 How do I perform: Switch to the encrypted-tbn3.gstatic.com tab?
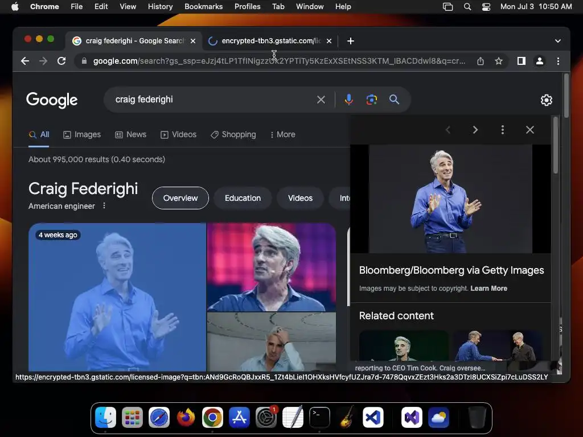[270, 41]
